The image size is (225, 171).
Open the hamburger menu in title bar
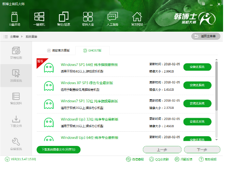pyautogui.click(x=203, y=4)
